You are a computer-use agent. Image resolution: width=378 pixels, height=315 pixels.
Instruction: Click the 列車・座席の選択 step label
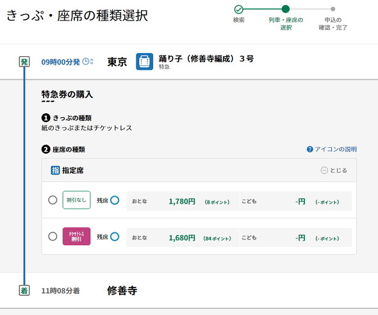click(286, 24)
